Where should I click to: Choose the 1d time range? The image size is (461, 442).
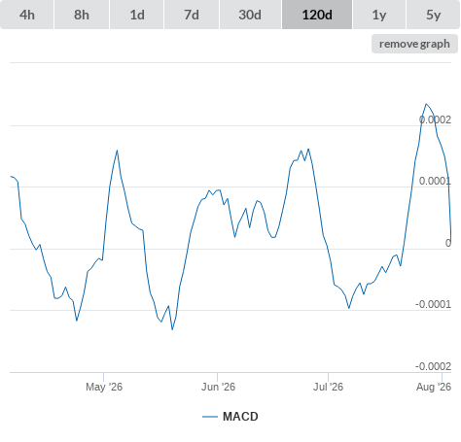click(x=137, y=15)
